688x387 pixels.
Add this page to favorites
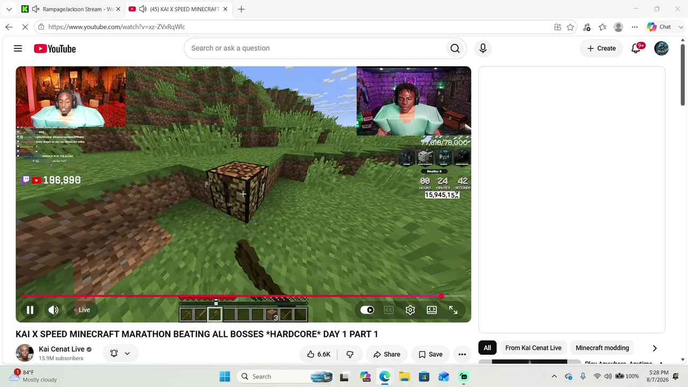570,27
